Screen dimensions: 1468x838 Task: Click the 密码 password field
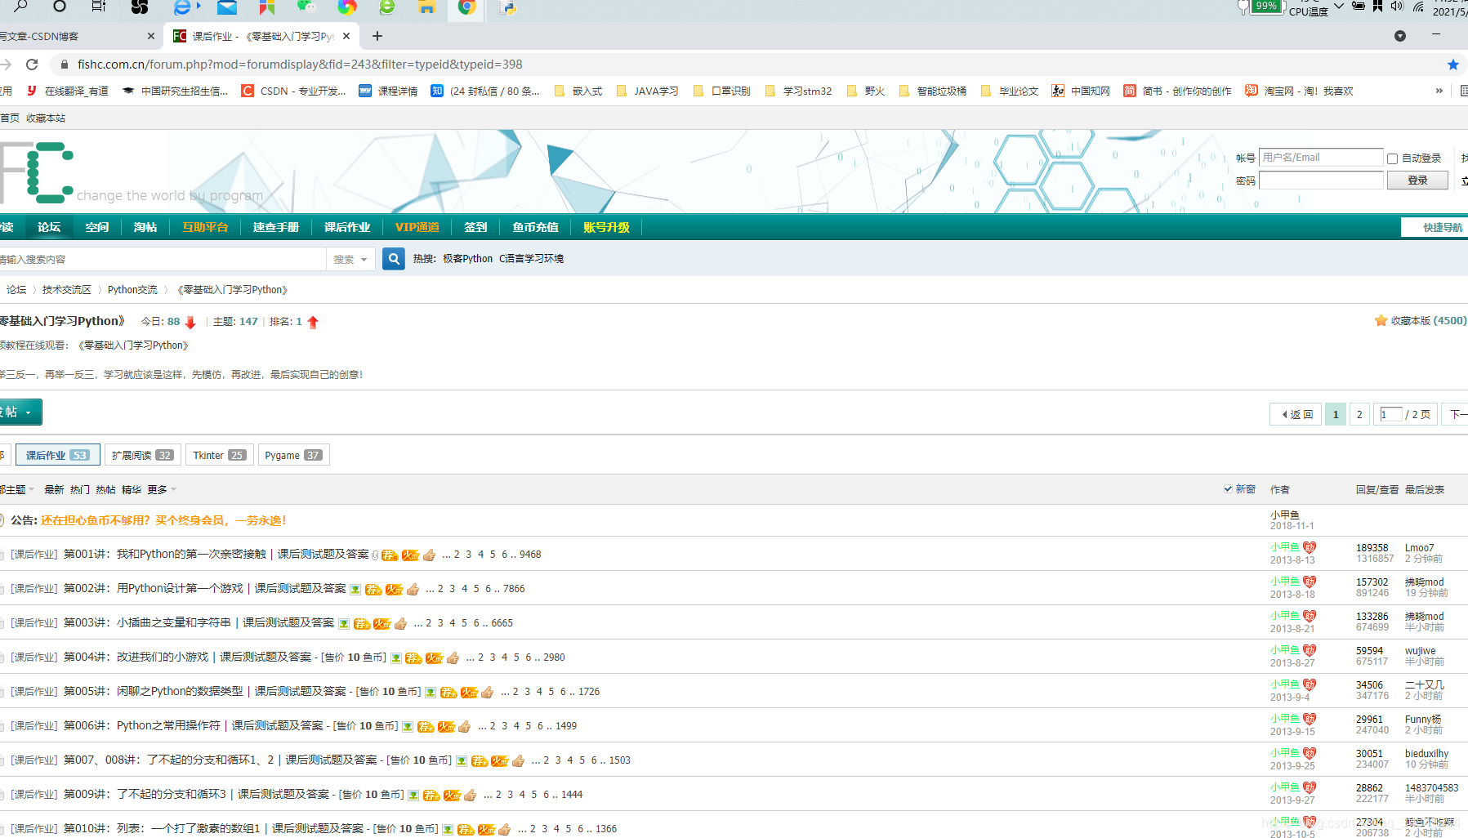tap(1321, 181)
